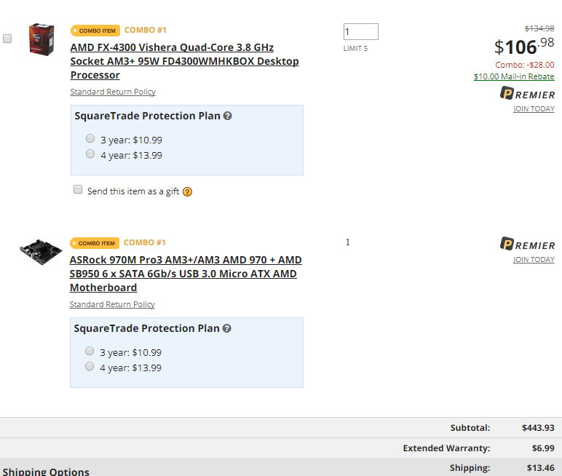This screenshot has height=476, width=562.
Task: Choose the 3 year plan for the ASRock motherboard
Action: [x=90, y=351]
